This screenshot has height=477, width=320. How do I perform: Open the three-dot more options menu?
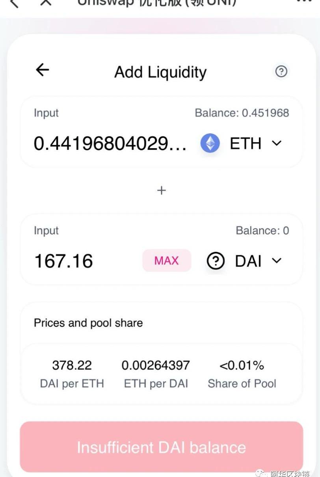303,2
